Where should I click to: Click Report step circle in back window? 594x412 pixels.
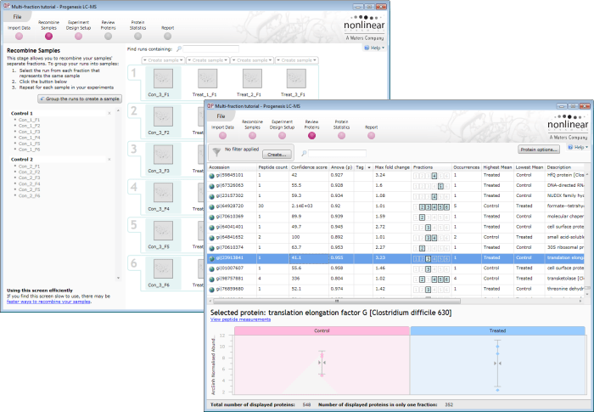(x=167, y=37)
